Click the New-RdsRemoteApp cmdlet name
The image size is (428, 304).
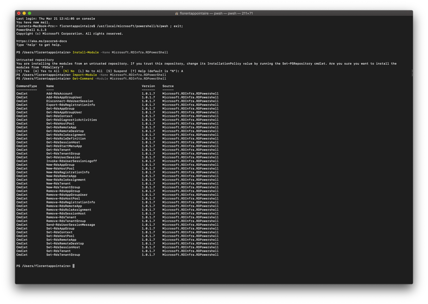[x=61, y=176]
